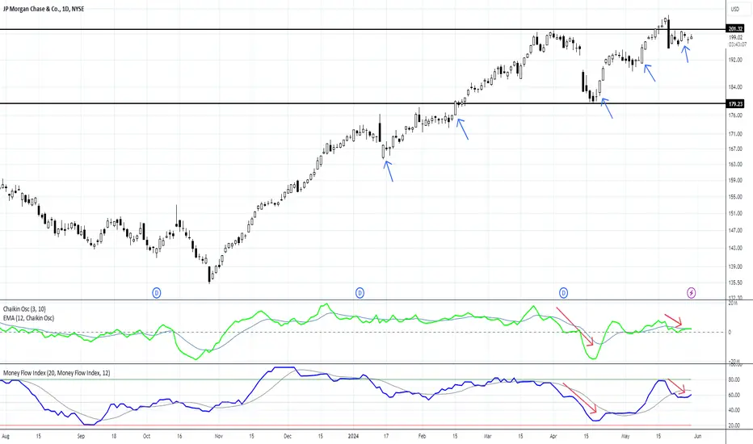This screenshot has height=444, width=753.
Task: Click the 179.23 price line label
Action: pyautogui.click(x=735, y=103)
